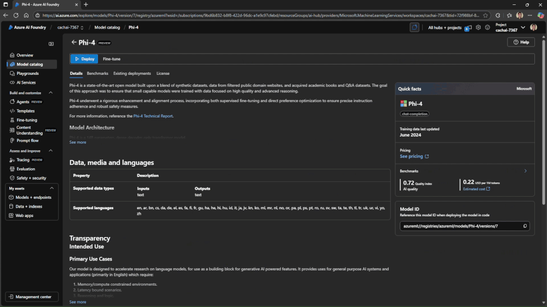
Task: Open the See pricing link
Action: (x=414, y=156)
